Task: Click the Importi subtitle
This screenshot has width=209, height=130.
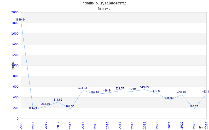Action: point(104,9)
